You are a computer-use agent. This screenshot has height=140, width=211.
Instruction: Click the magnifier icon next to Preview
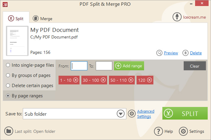click(159, 53)
